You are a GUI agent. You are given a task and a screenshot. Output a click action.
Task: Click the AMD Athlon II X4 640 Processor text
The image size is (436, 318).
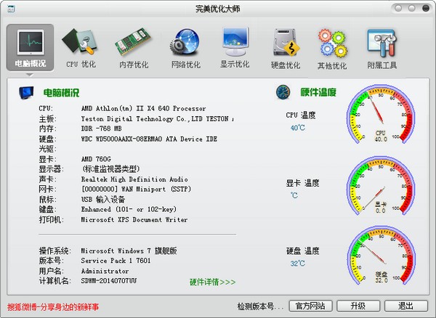click(143, 108)
